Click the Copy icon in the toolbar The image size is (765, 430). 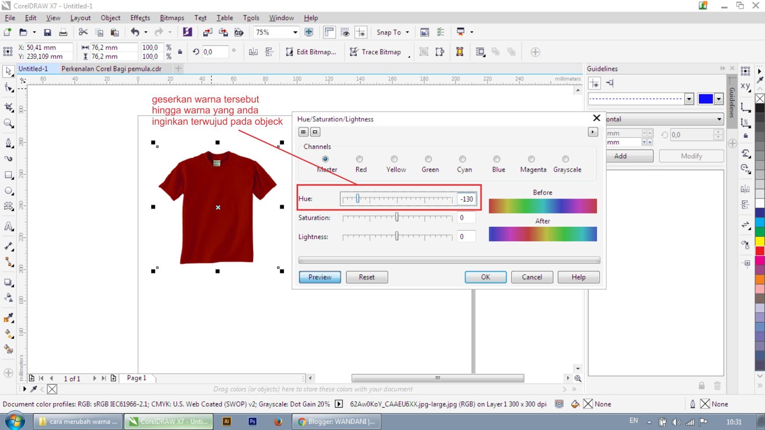(99, 32)
